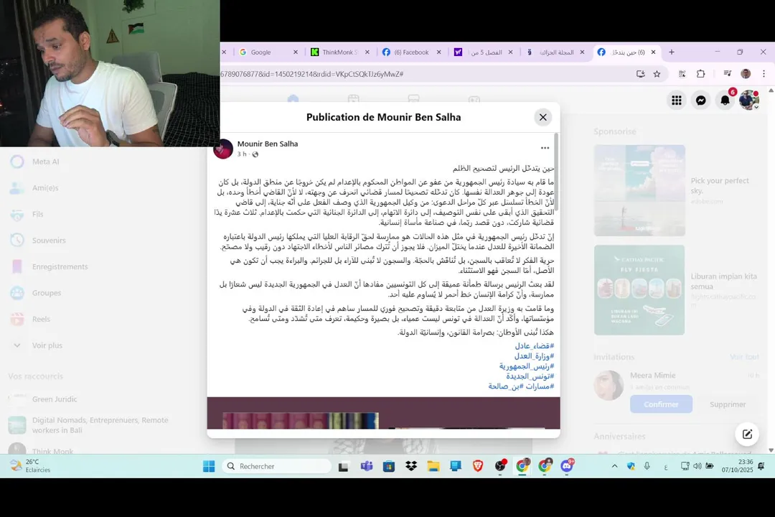Switch to the الفصل 5 من tab
This screenshot has width=775, height=517.
(x=484, y=52)
